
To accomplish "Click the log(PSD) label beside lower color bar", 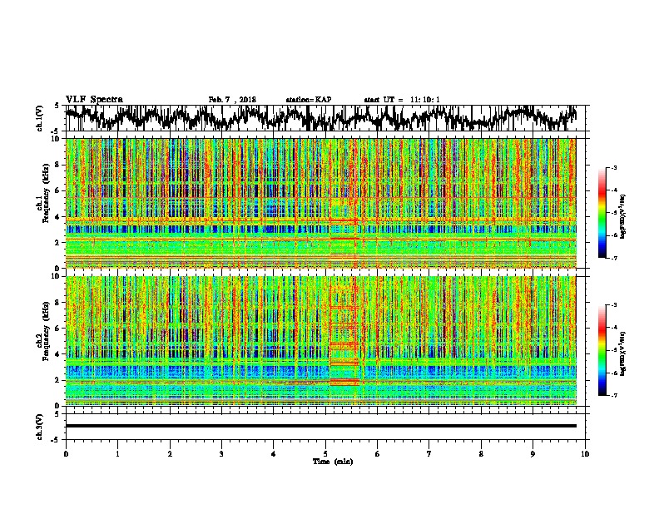I will click(x=623, y=353).
